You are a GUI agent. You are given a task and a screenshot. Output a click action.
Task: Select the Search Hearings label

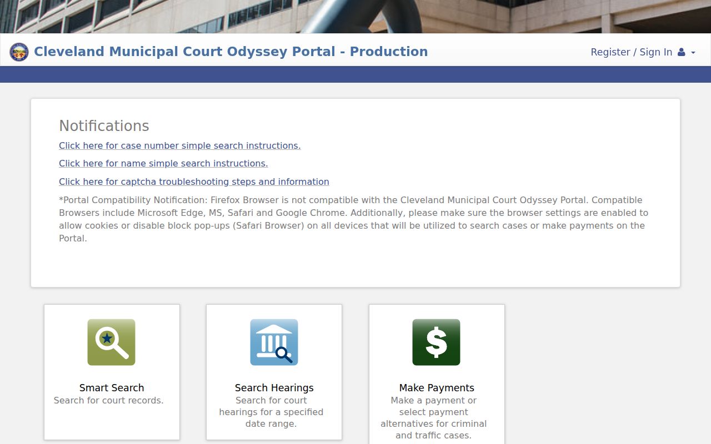(x=274, y=388)
